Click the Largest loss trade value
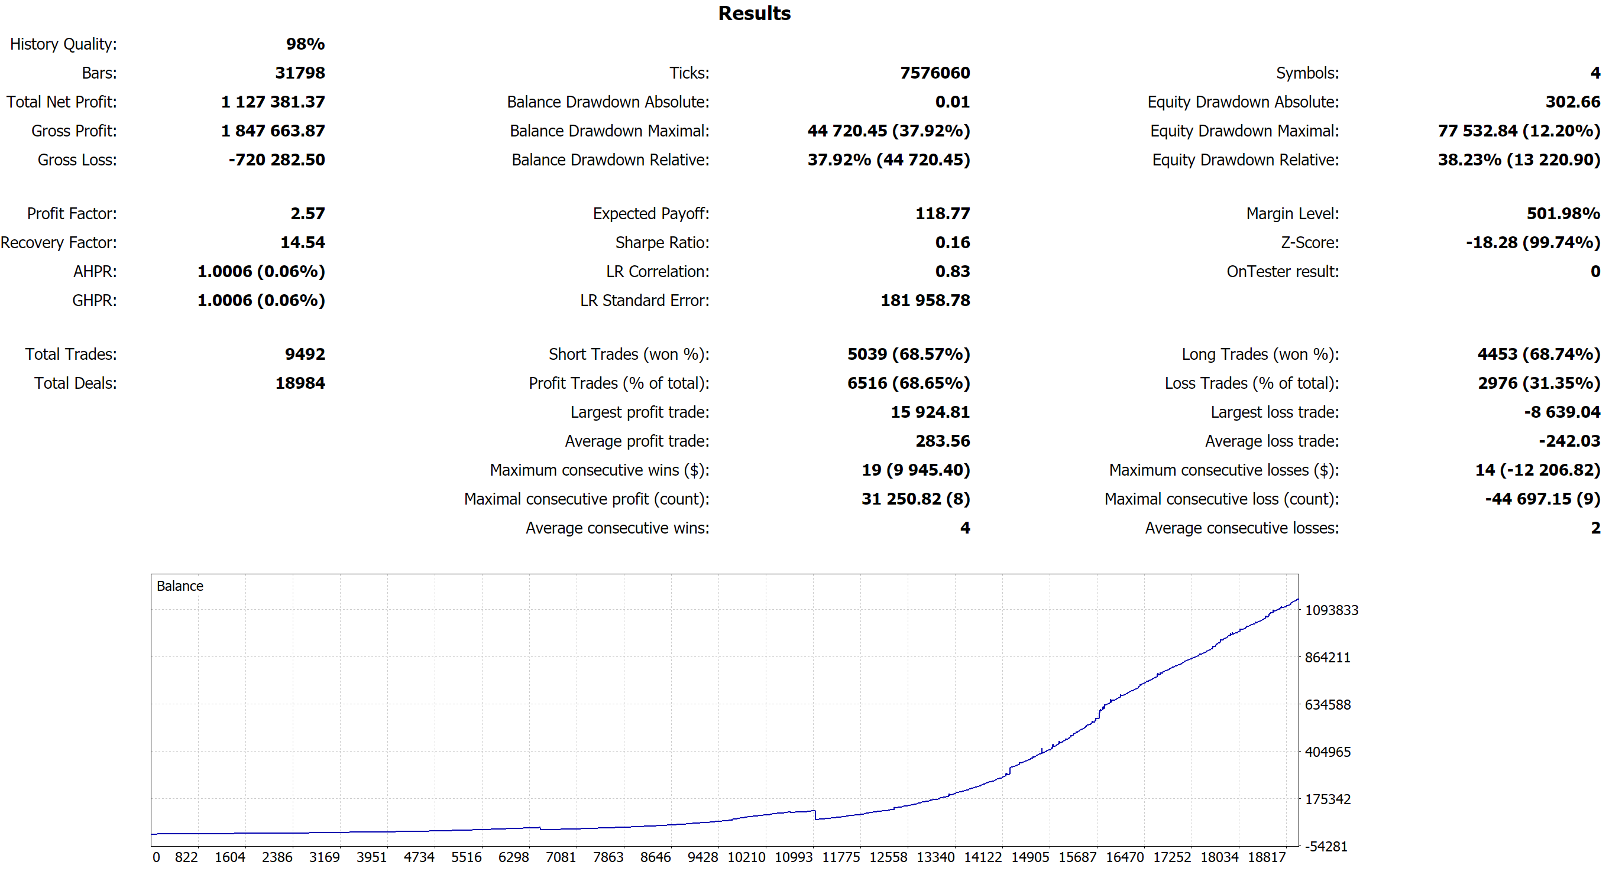1622x878 pixels. pyautogui.click(x=1562, y=412)
